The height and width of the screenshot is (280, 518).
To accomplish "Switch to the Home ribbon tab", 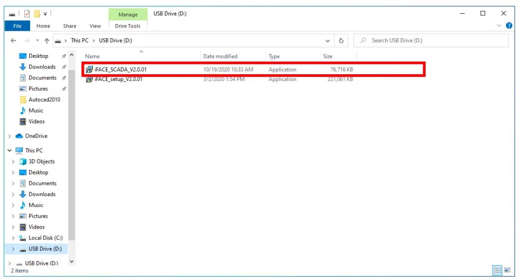I will [x=43, y=26].
